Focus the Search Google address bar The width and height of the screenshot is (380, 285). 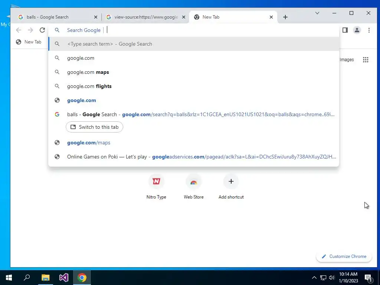[194, 30]
